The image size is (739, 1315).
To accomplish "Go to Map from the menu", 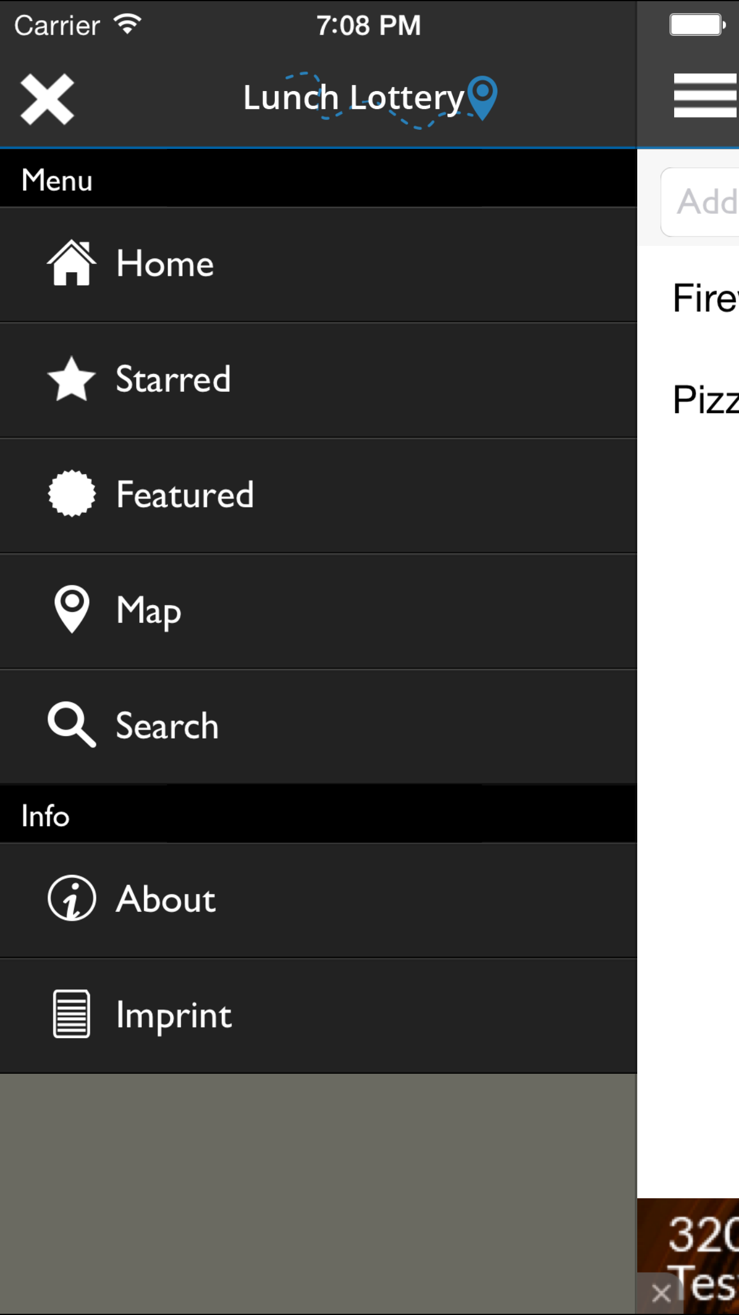I will [318, 611].
